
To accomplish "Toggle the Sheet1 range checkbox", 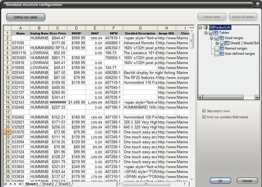I will (222, 43).
